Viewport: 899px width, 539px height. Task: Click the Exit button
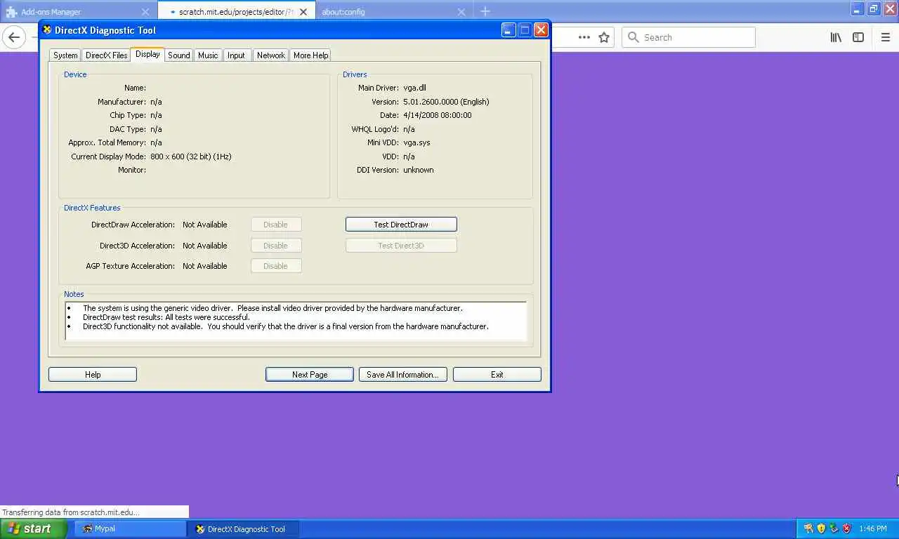click(497, 375)
